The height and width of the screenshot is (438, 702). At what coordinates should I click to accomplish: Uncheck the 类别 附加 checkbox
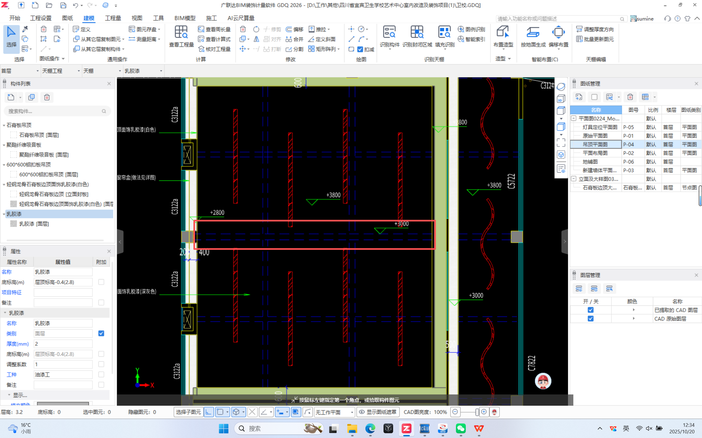coord(101,333)
